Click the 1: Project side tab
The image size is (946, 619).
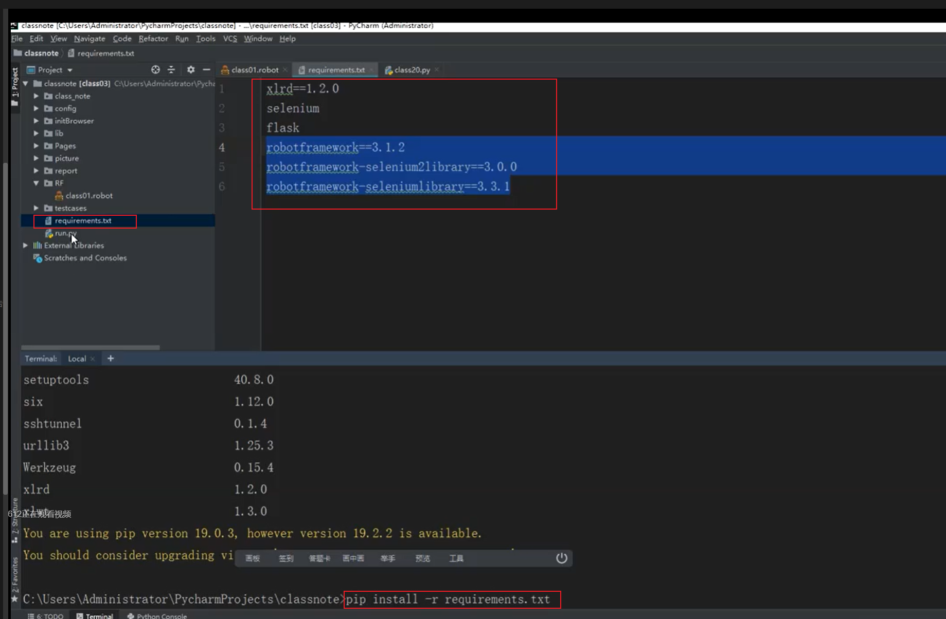pos(15,86)
